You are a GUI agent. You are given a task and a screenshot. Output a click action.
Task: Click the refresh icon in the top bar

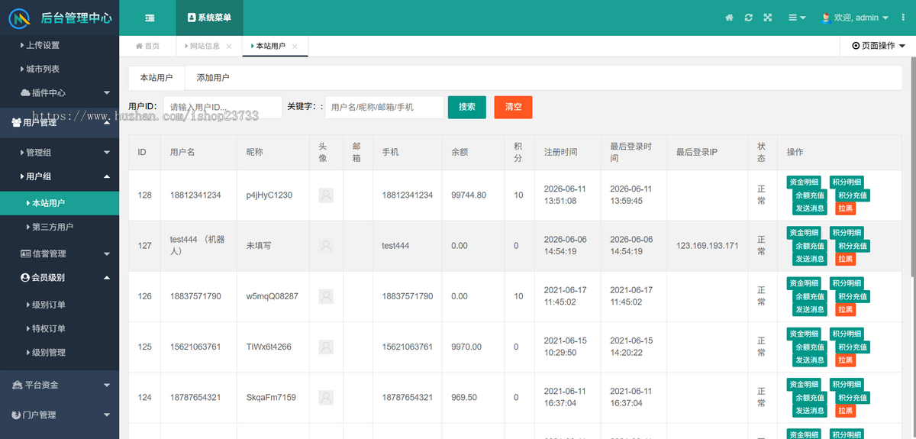[749, 18]
